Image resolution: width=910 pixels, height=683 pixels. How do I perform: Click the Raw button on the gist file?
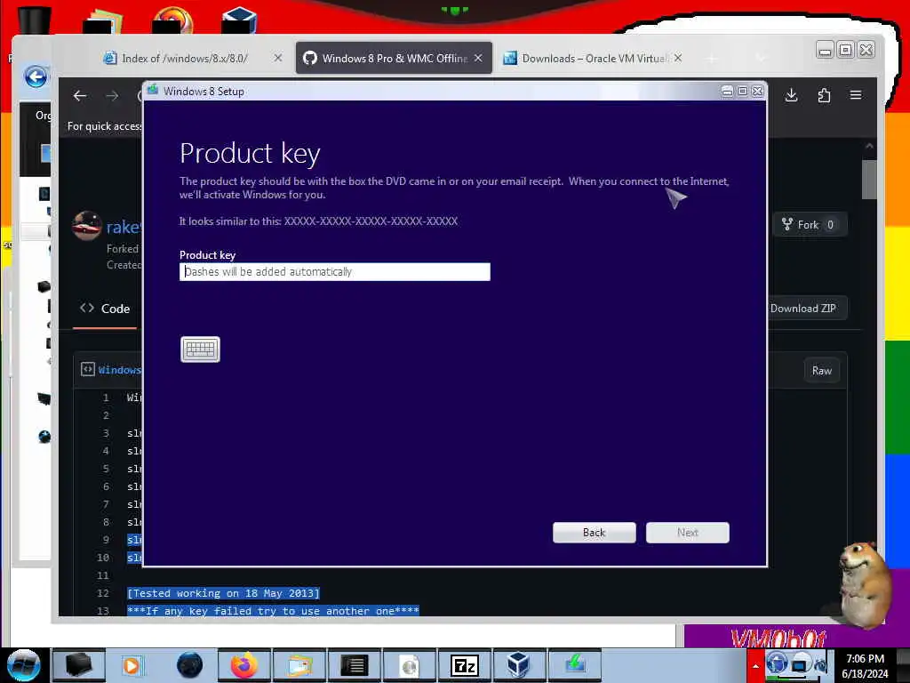coord(822,371)
